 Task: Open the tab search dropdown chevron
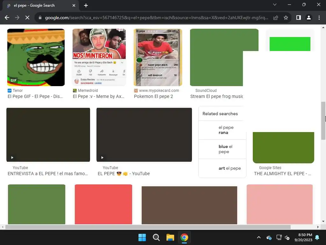(x=275, y=4)
